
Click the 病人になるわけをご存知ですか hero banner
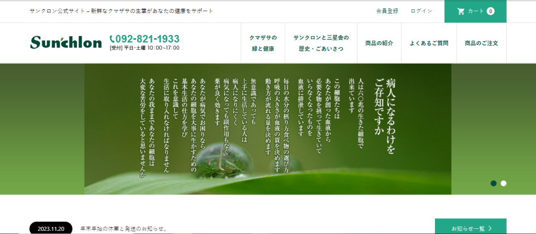point(267,129)
